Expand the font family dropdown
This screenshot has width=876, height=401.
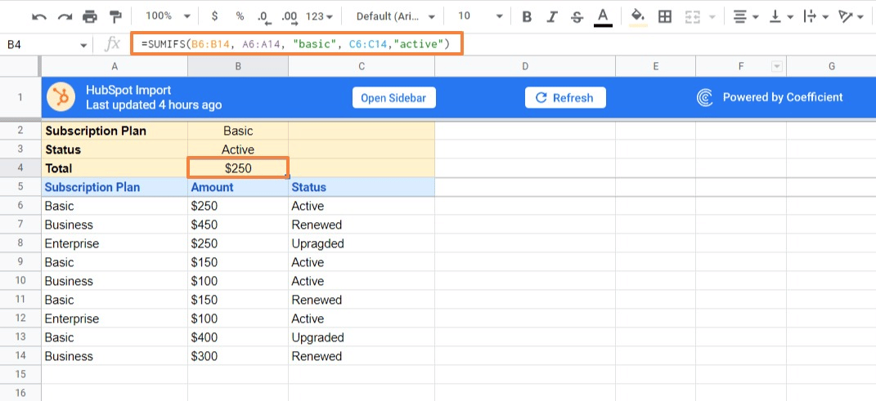[396, 16]
